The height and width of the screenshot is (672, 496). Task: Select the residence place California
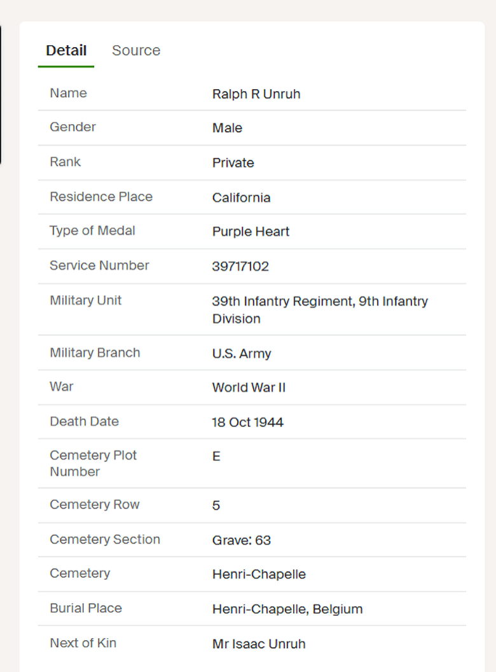tap(241, 197)
